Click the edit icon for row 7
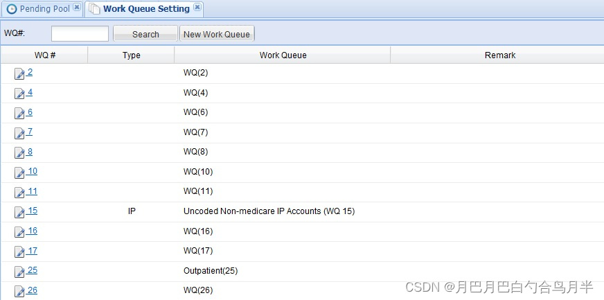The width and height of the screenshot is (604, 300). pyautogui.click(x=19, y=133)
